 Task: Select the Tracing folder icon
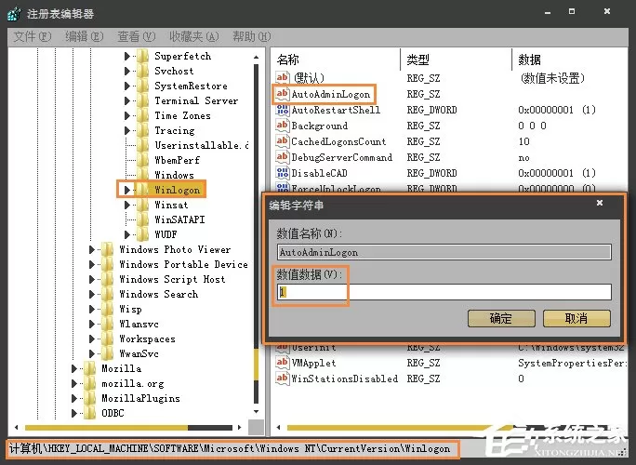click(142, 130)
